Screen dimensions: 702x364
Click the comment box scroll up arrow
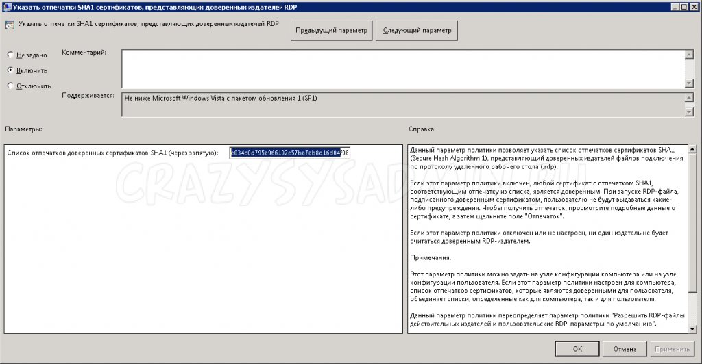click(x=689, y=55)
